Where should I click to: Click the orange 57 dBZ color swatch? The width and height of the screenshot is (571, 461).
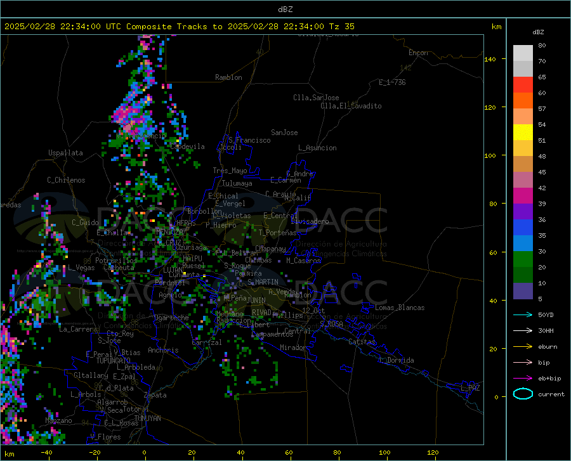523,101
